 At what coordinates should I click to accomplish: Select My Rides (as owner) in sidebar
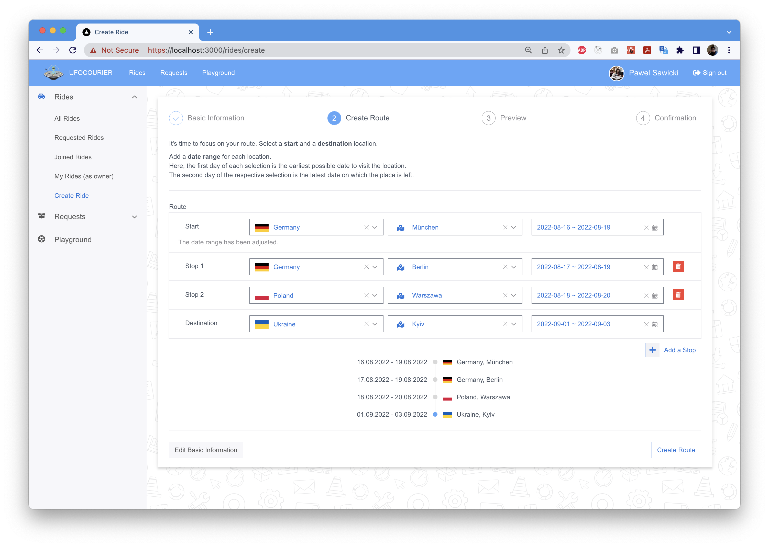point(84,176)
